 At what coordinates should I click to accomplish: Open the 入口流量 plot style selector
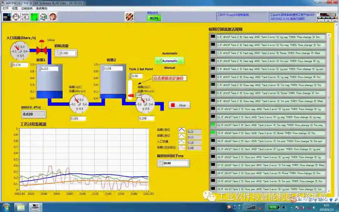[182, 142]
